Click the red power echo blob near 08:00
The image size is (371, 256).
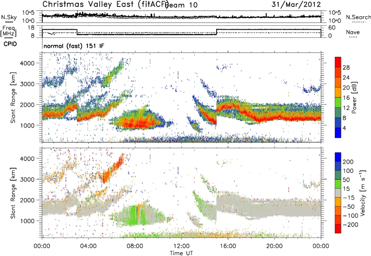coord(136,122)
